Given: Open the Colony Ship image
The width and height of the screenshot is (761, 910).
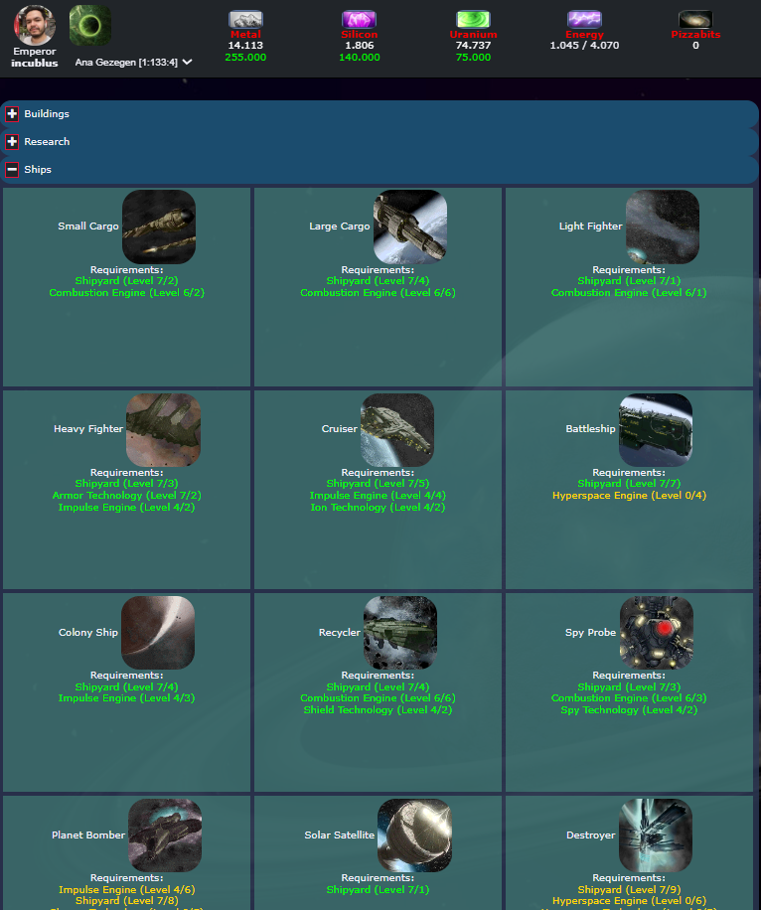Looking at the screenshot, I should pos(158,633).
